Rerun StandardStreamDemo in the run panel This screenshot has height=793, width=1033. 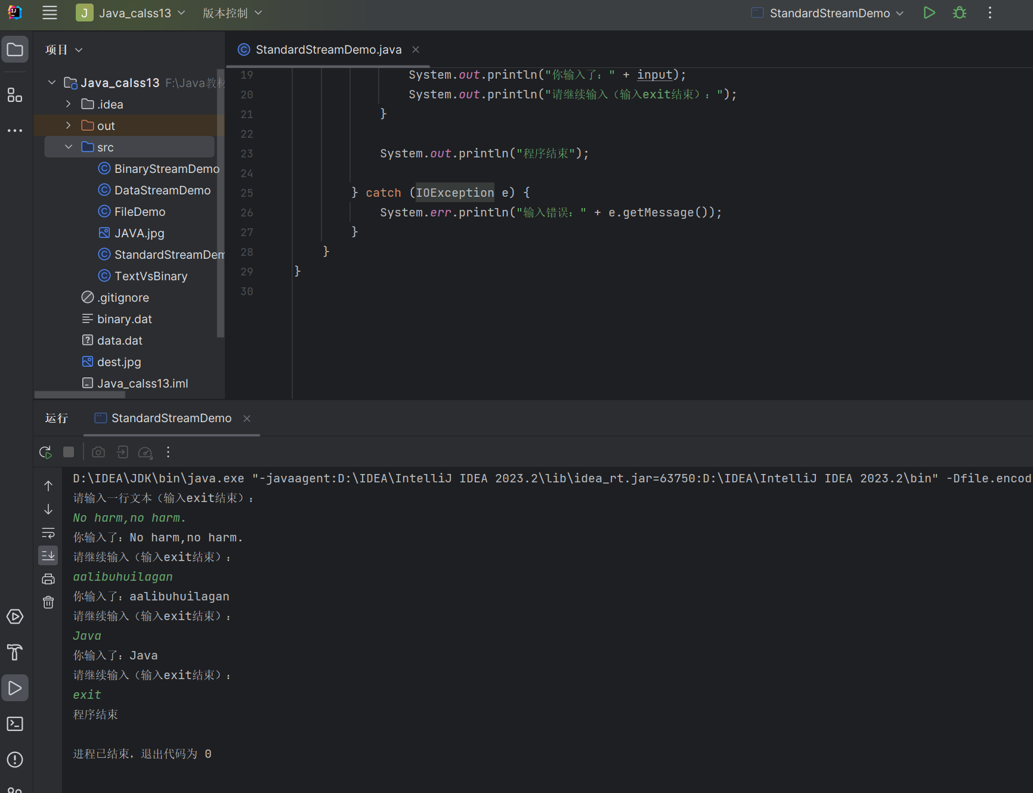click(45, 452)
